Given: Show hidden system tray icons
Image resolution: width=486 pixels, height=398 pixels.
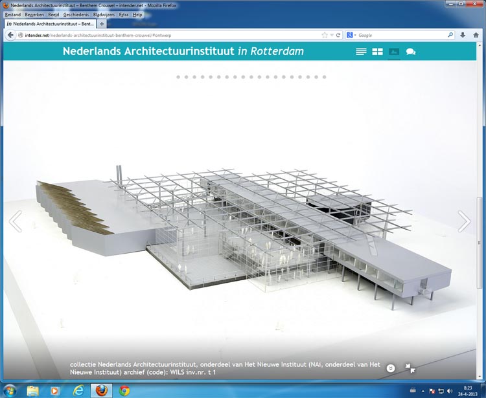Looking at the screenshot, I should coord(423,391).
